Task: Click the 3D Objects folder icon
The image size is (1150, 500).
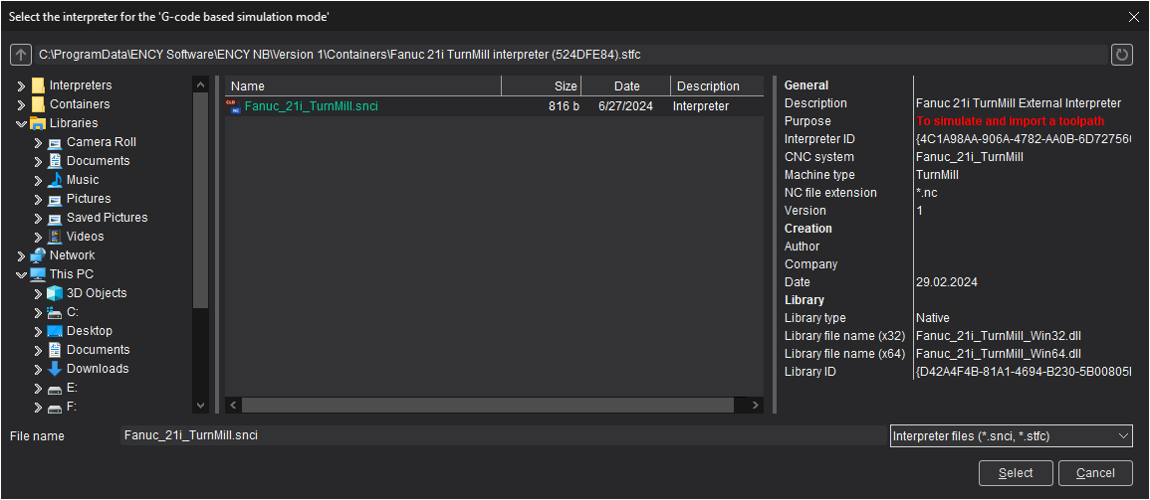Action: (55, 293)
